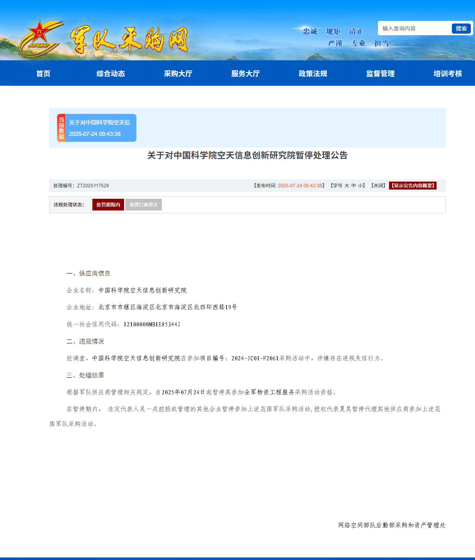Open the 综合动态 menu item

pos(111,74)
